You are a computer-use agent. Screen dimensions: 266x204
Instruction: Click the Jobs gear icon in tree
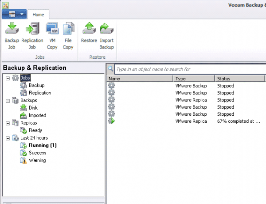(16, 78)
